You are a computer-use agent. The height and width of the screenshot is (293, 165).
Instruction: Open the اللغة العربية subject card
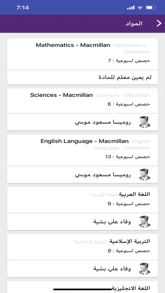[82, 200]
